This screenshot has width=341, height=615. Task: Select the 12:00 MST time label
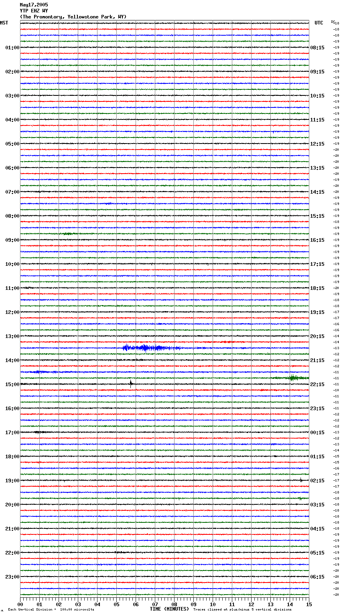12,312
